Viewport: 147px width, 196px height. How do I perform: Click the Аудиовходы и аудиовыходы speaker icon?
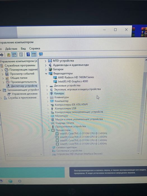50,65
